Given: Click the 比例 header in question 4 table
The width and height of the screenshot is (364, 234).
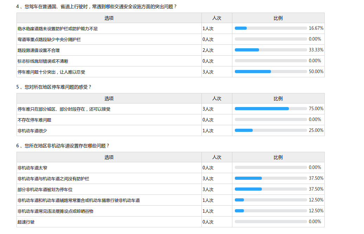Looking at the screenshot, I should pyautogui.click(x=278, y=18).
